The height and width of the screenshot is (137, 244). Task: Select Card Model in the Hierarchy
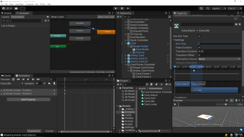coord(142,49)
